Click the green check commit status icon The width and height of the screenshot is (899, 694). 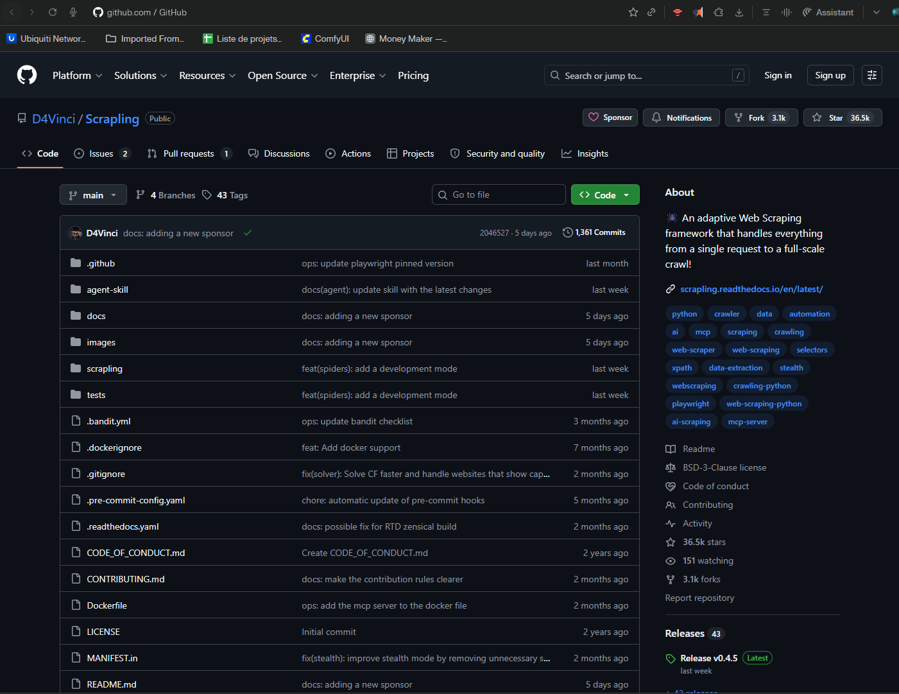[248, 233]
